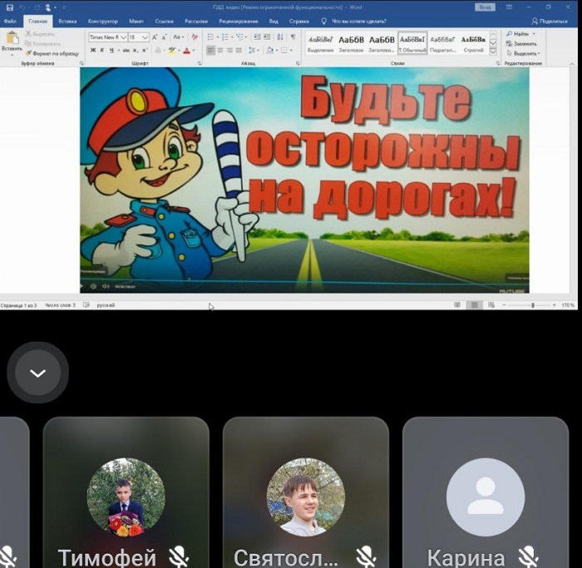582x568 pixels.
Task: Select align right paragraph option
Action: (229, 50)
